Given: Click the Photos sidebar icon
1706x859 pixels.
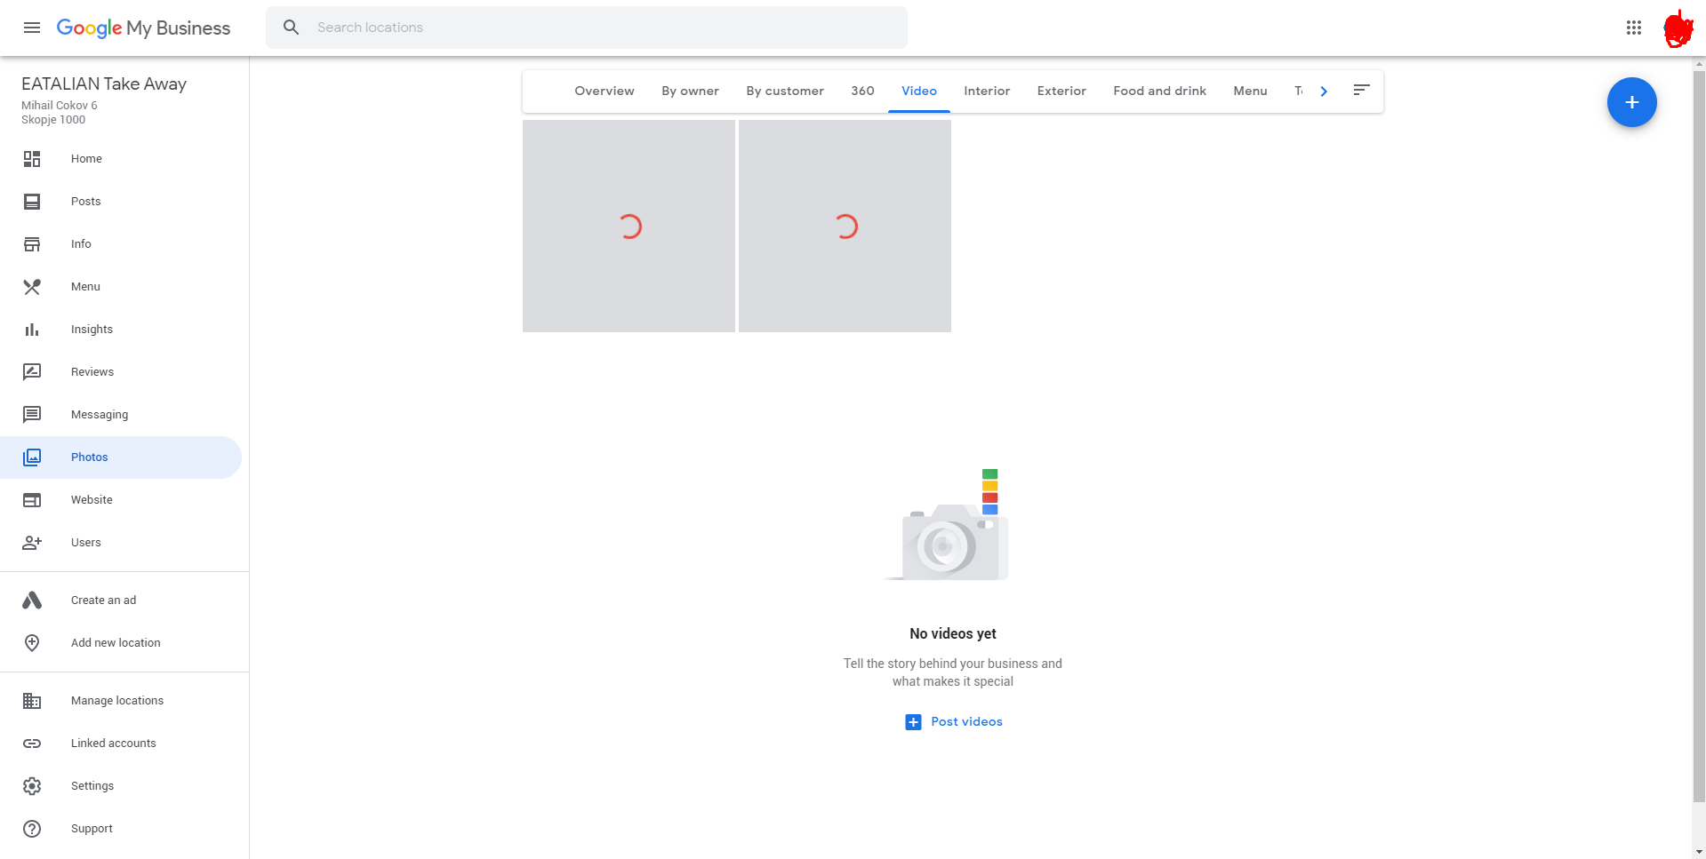Looking at the screenshot, I should [x=32, y=457].
